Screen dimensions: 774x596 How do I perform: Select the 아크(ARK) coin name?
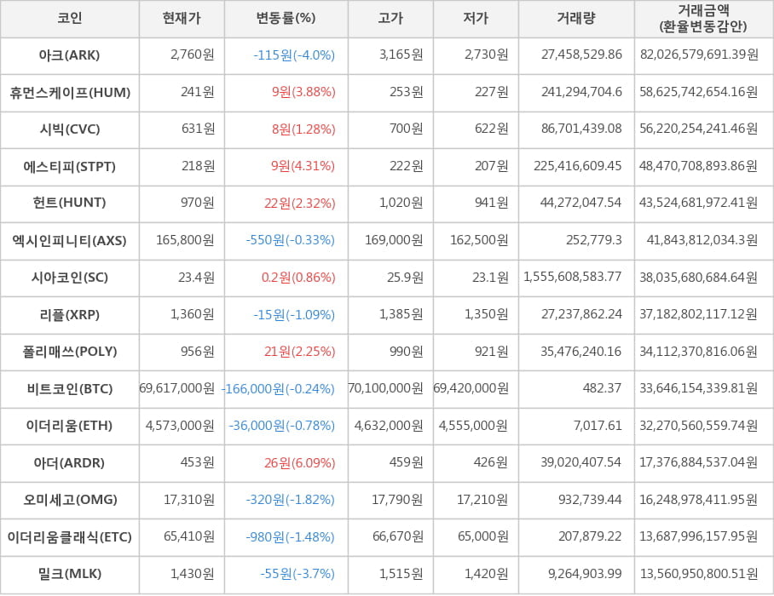pyautogui.click(x=70, y=54)
